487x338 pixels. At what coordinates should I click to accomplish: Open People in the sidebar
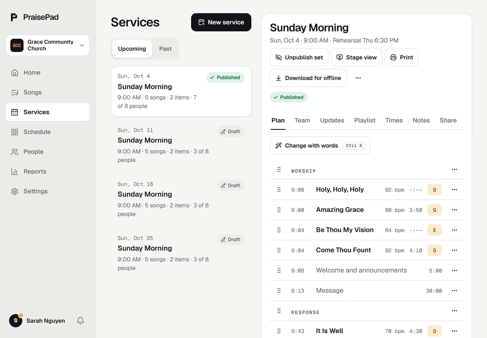(x=47, y=152)
